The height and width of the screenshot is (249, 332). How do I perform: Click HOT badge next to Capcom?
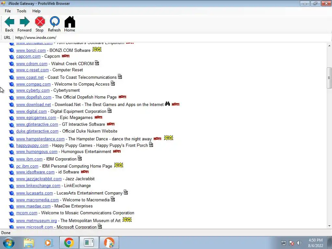tap(65, 56)
